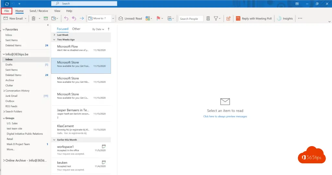Click the Insights icon
332x175 pixels.
click(x=285, y=19)
